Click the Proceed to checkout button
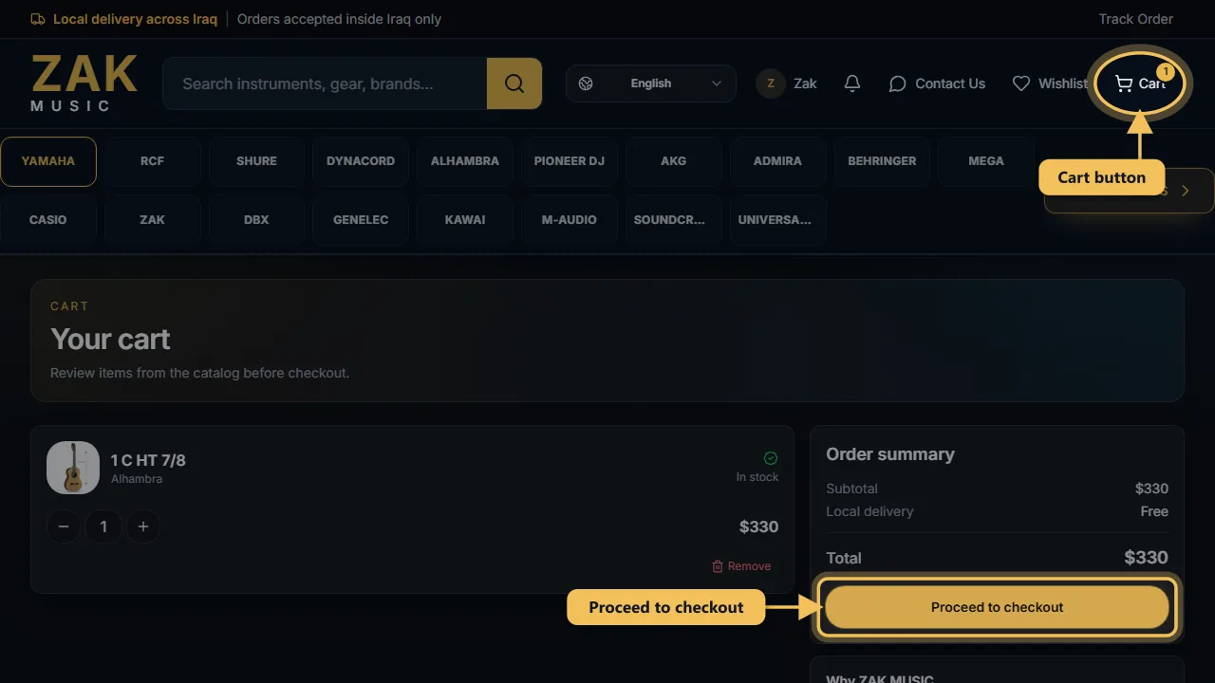The height and width of the screenshot is (683, 1215). (997, 607)
